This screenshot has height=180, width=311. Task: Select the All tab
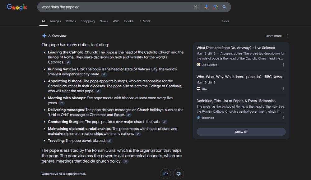44,21
